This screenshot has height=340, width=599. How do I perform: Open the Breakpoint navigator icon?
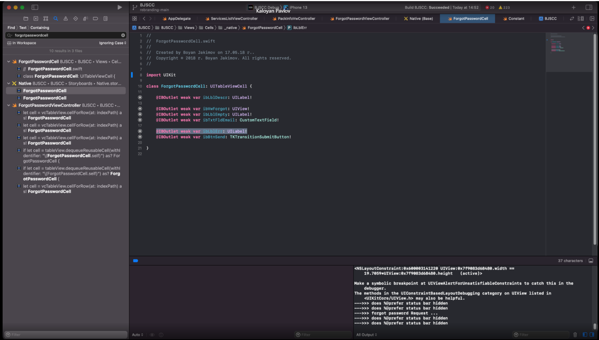[95, 18]
